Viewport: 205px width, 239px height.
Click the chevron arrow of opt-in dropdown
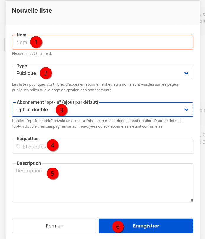tap(186, 110)
